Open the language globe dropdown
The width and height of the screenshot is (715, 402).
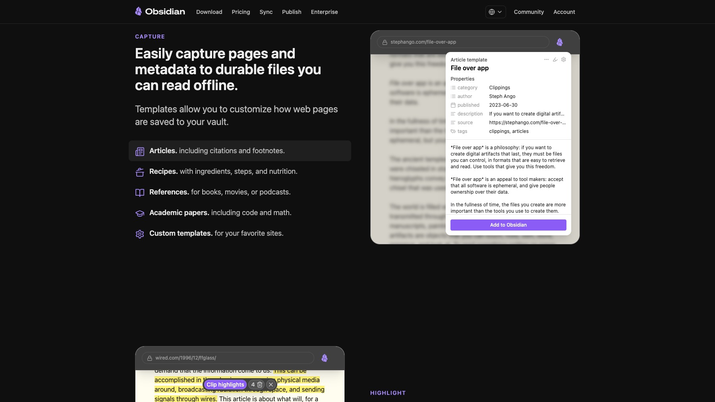click(495, 12)
